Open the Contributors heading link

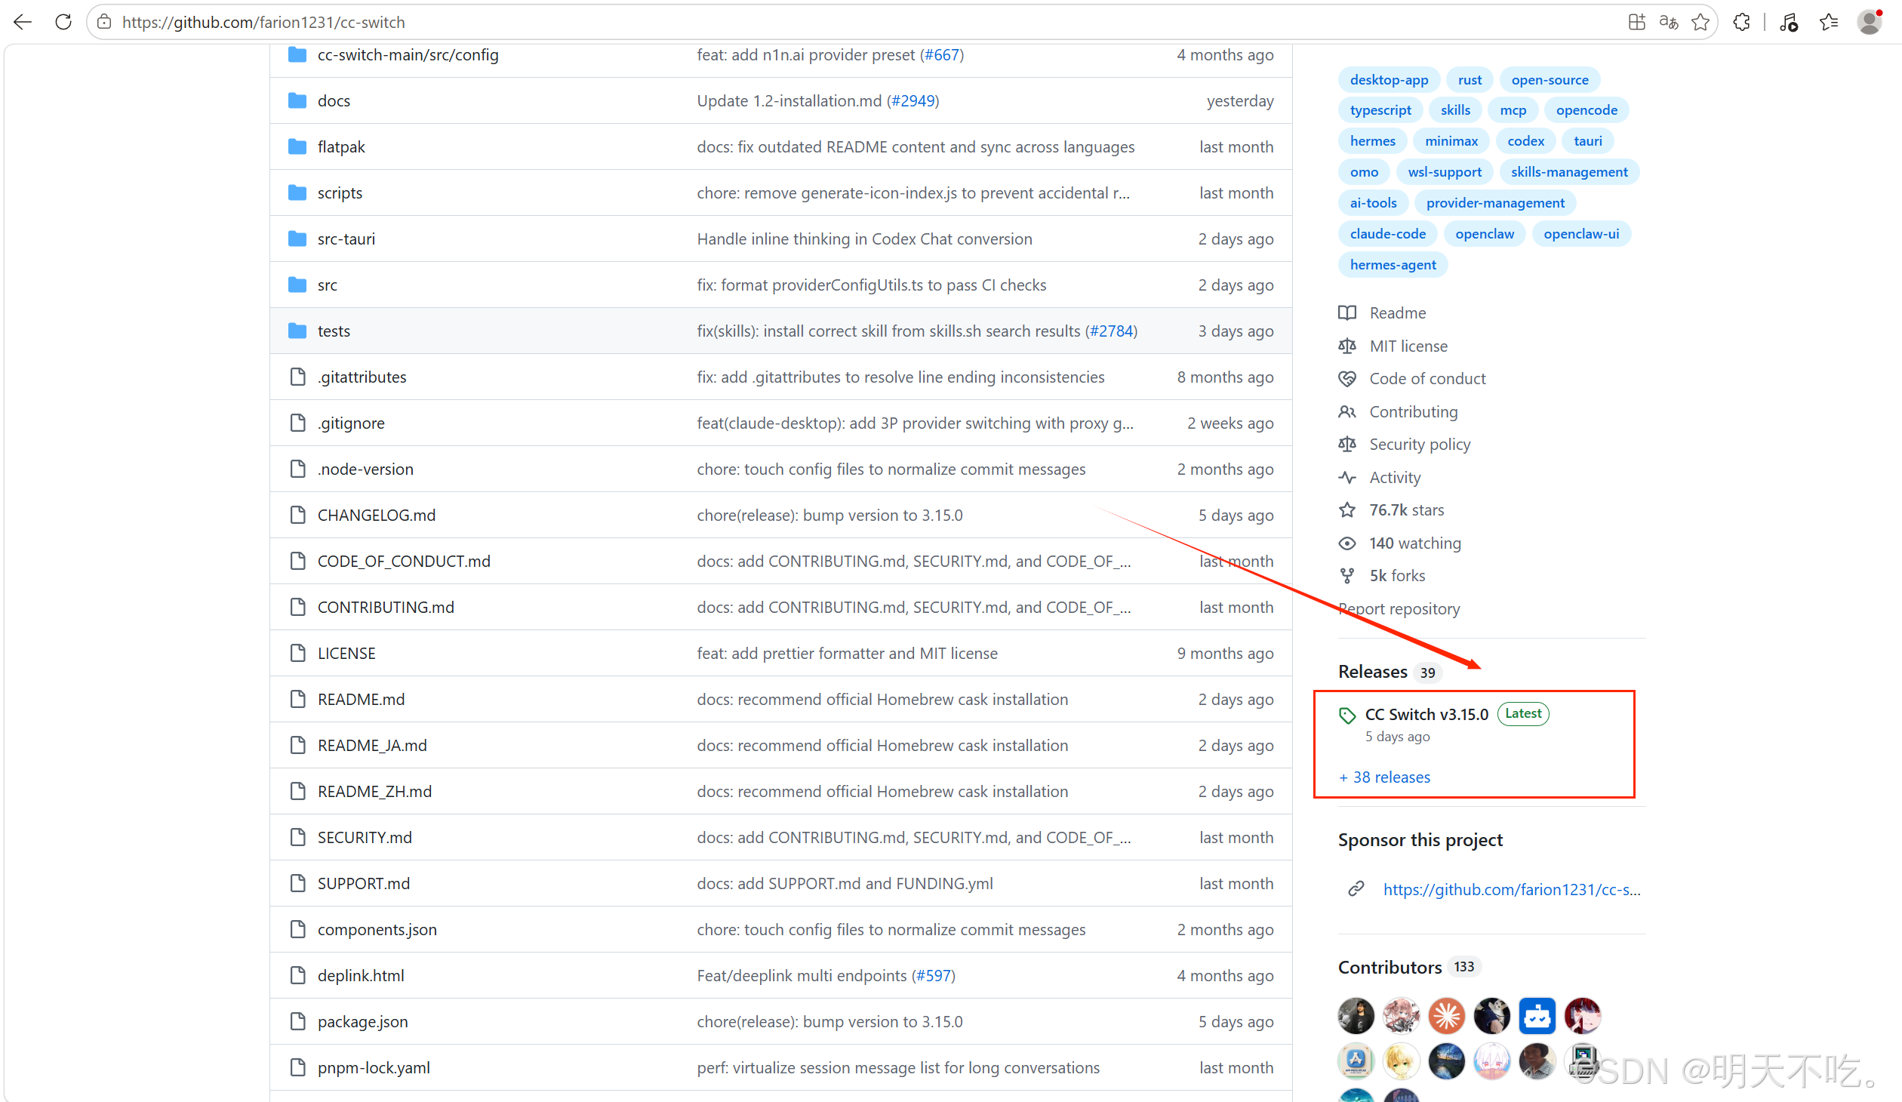(x=1390, y=968)
